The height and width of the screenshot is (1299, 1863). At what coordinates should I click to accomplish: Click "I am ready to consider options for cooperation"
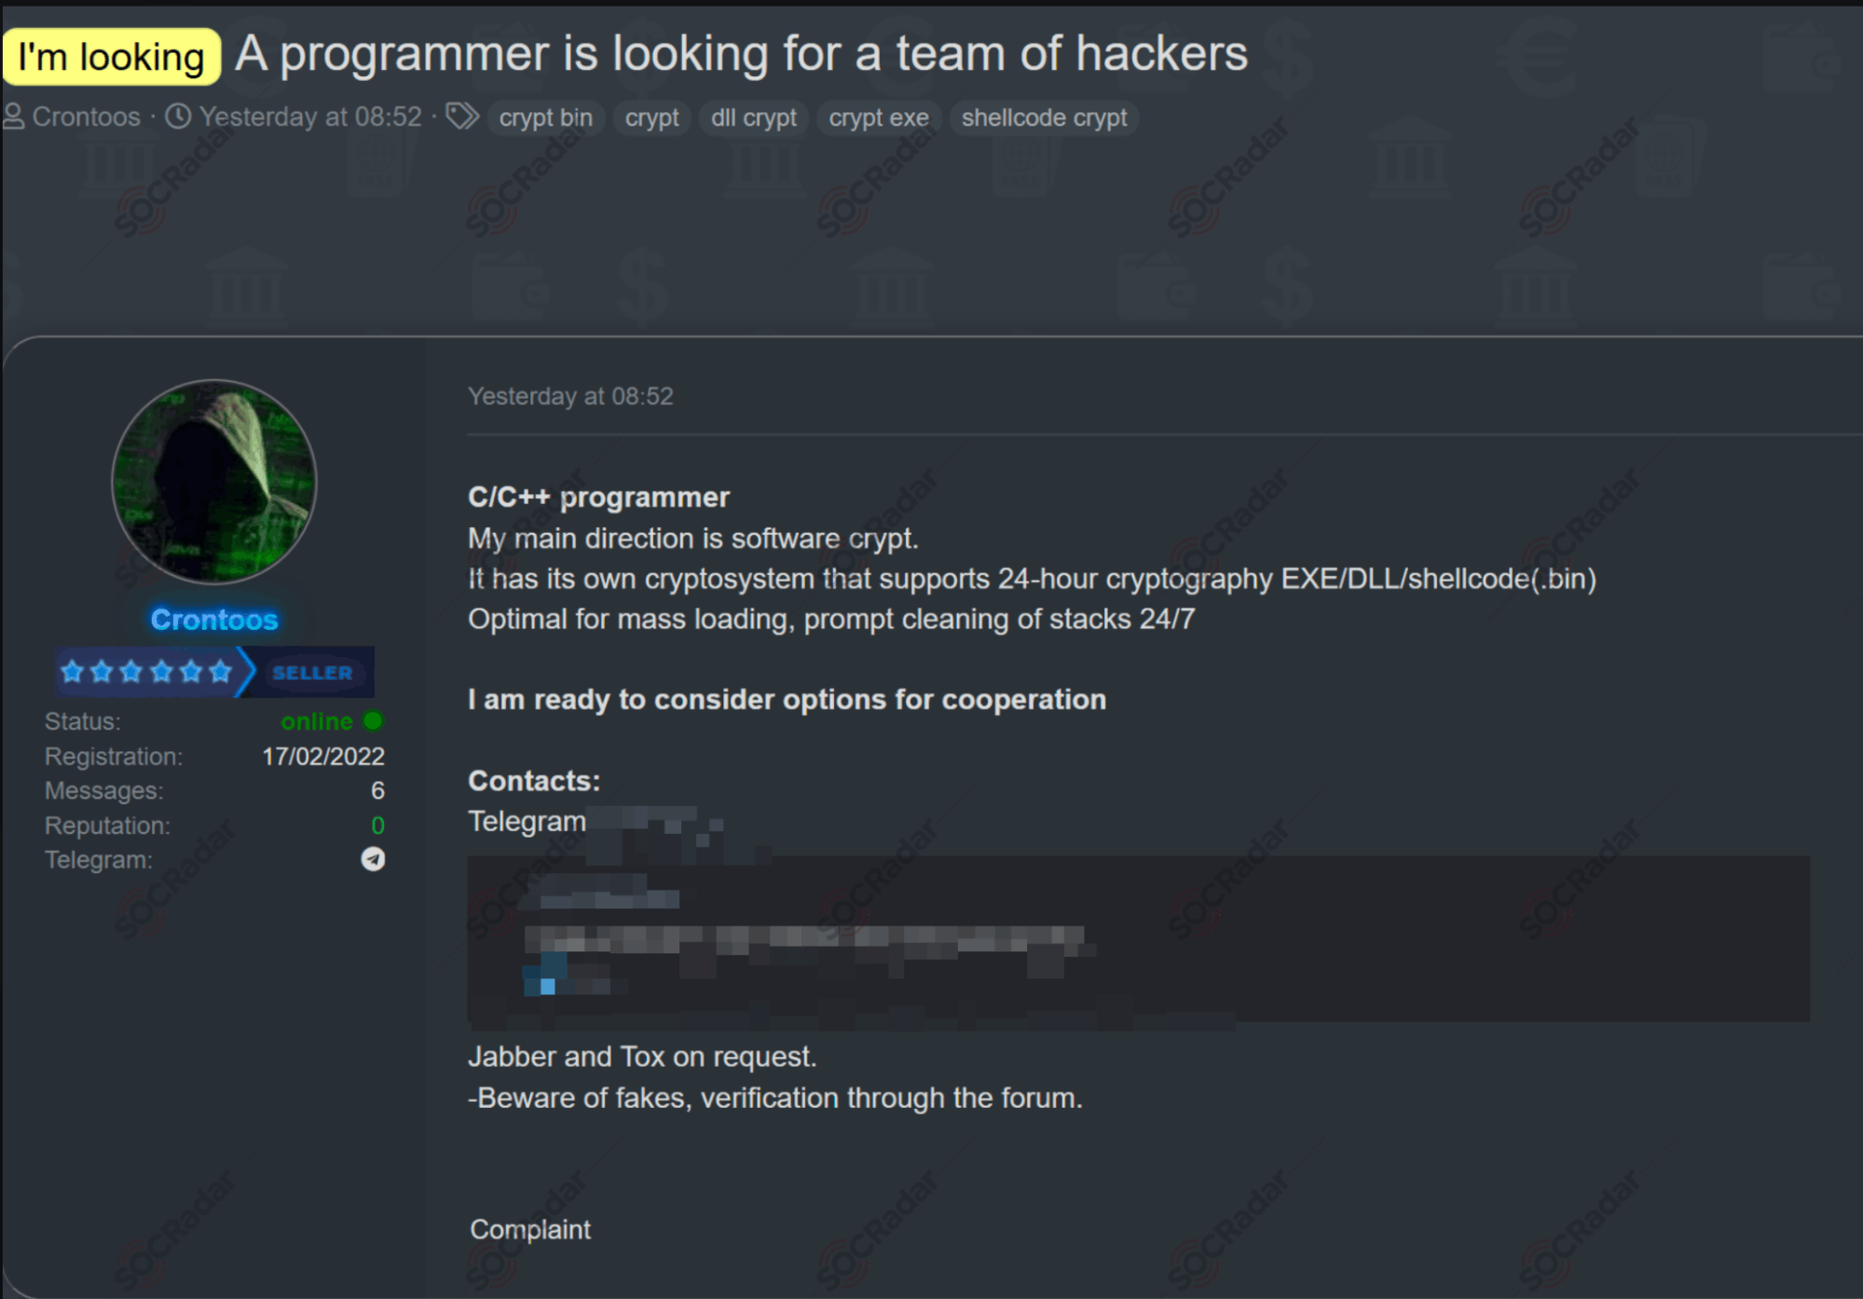coord(788,700)
